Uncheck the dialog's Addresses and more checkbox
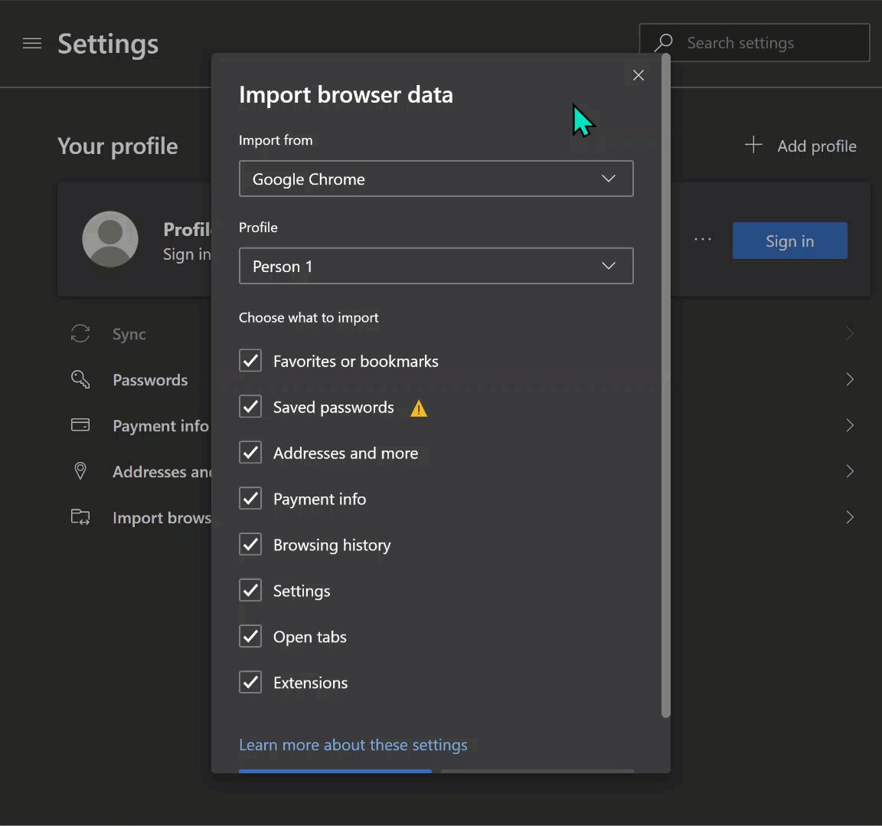The width and height of the screenshot is (882, 826). tap(250, 453)
